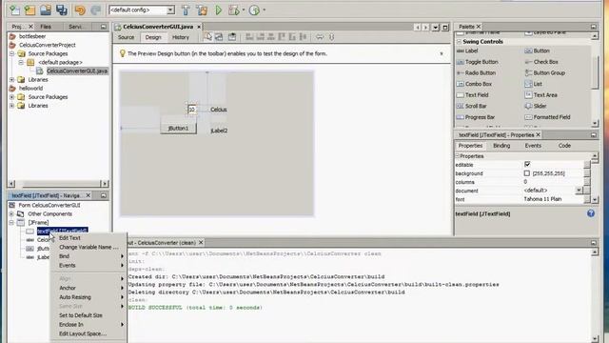This screenshot has height=343, width=609.
Task: Click the background color swatch
Action: coord(526,173)
